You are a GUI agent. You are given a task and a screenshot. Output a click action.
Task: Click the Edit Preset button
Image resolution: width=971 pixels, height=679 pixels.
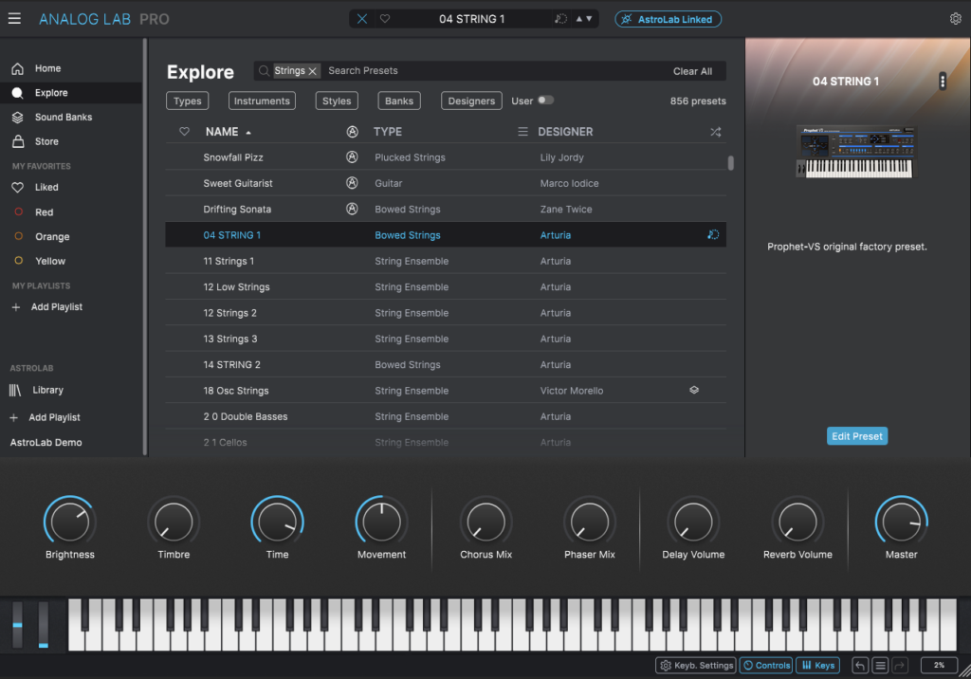(x=857, y=436)
